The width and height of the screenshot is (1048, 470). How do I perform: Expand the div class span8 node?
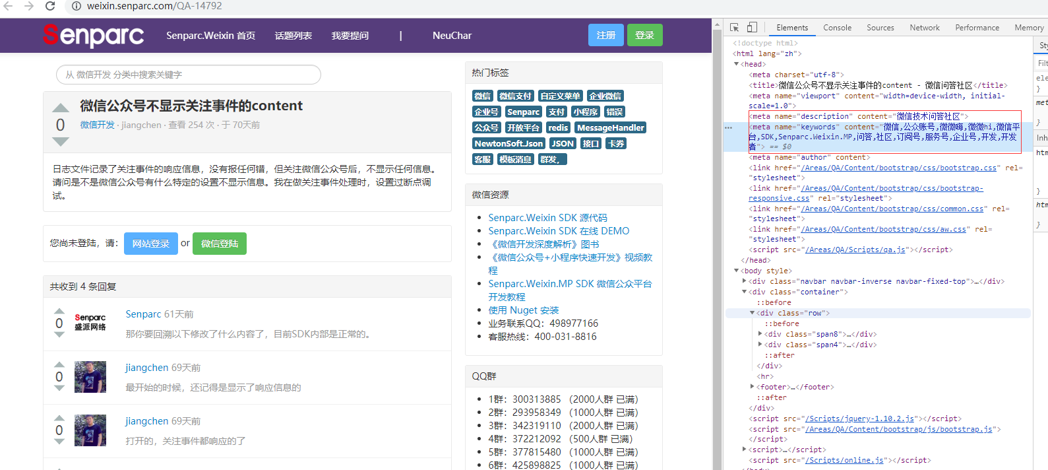[x=760, y=334]
